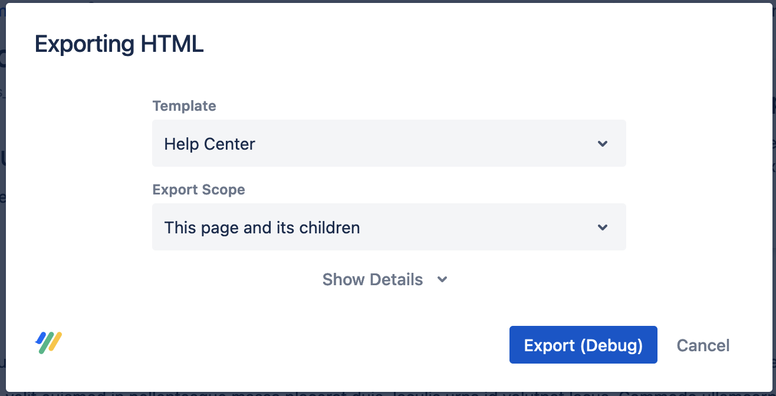The width and height of the screenshot is (776, 396).
Task: Click the chevron beside Show Details
Action: tap(442, 280)
